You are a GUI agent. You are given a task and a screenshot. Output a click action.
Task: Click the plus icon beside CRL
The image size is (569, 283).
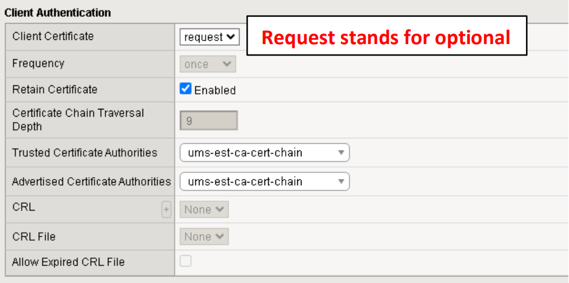(166, 210)
